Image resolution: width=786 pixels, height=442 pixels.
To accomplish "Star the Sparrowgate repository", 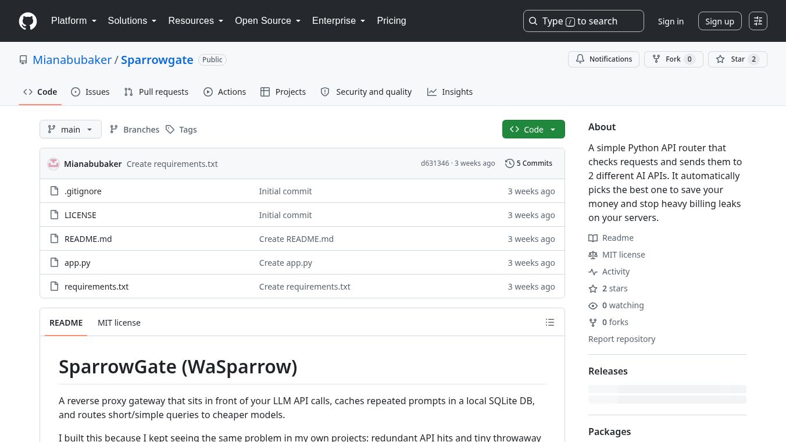I will pos(738,59).
